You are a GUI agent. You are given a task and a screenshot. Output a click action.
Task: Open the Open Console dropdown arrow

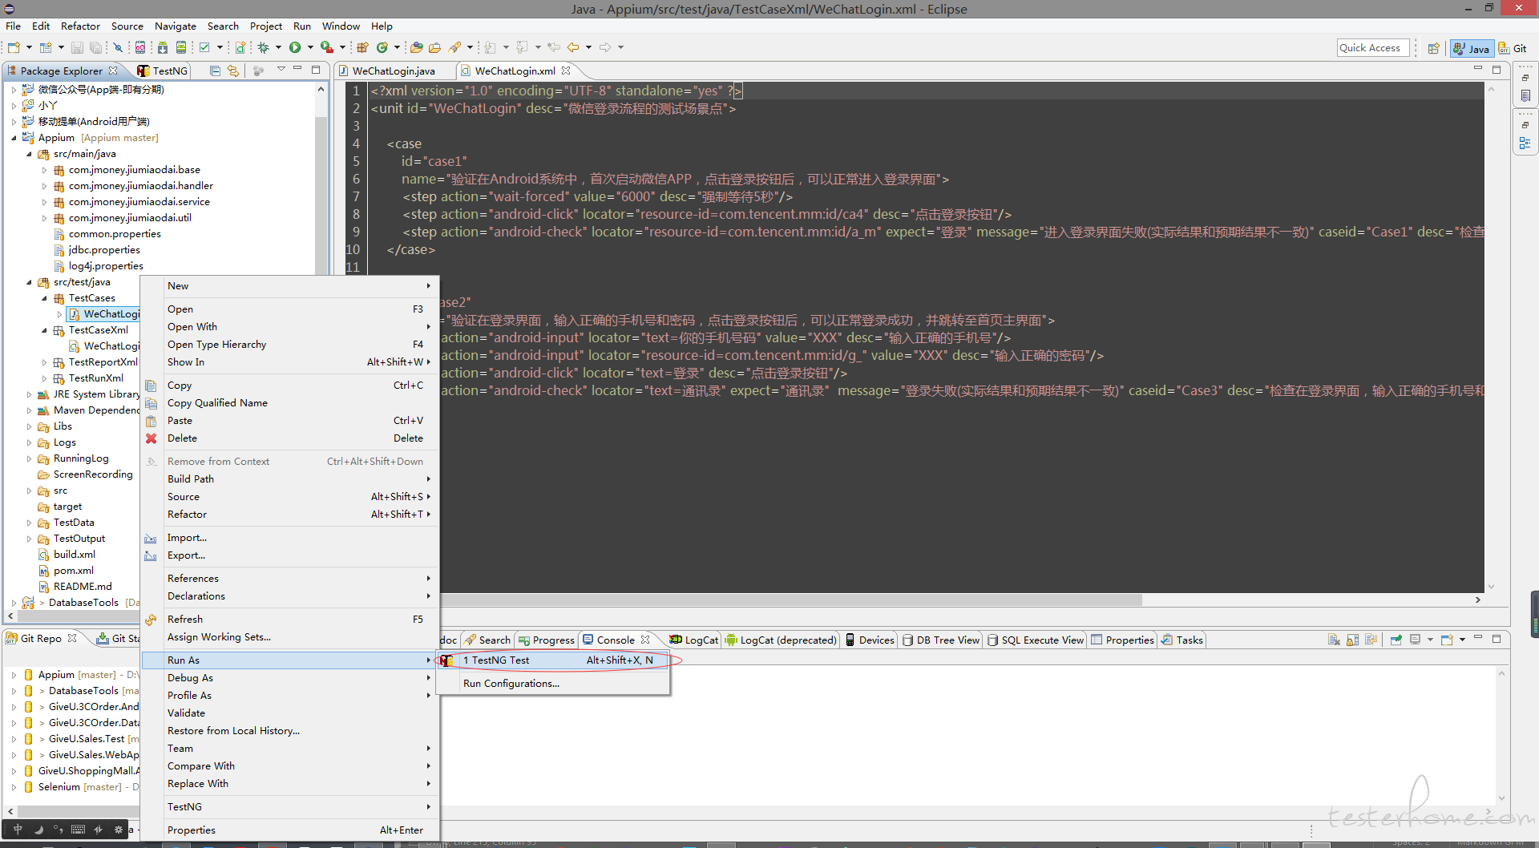(1462, 640)
